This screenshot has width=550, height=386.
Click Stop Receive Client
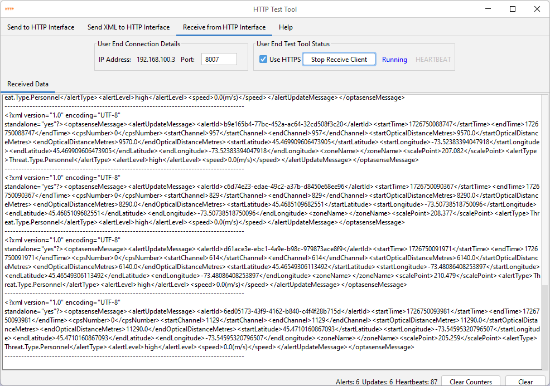[x=339, y=58]
